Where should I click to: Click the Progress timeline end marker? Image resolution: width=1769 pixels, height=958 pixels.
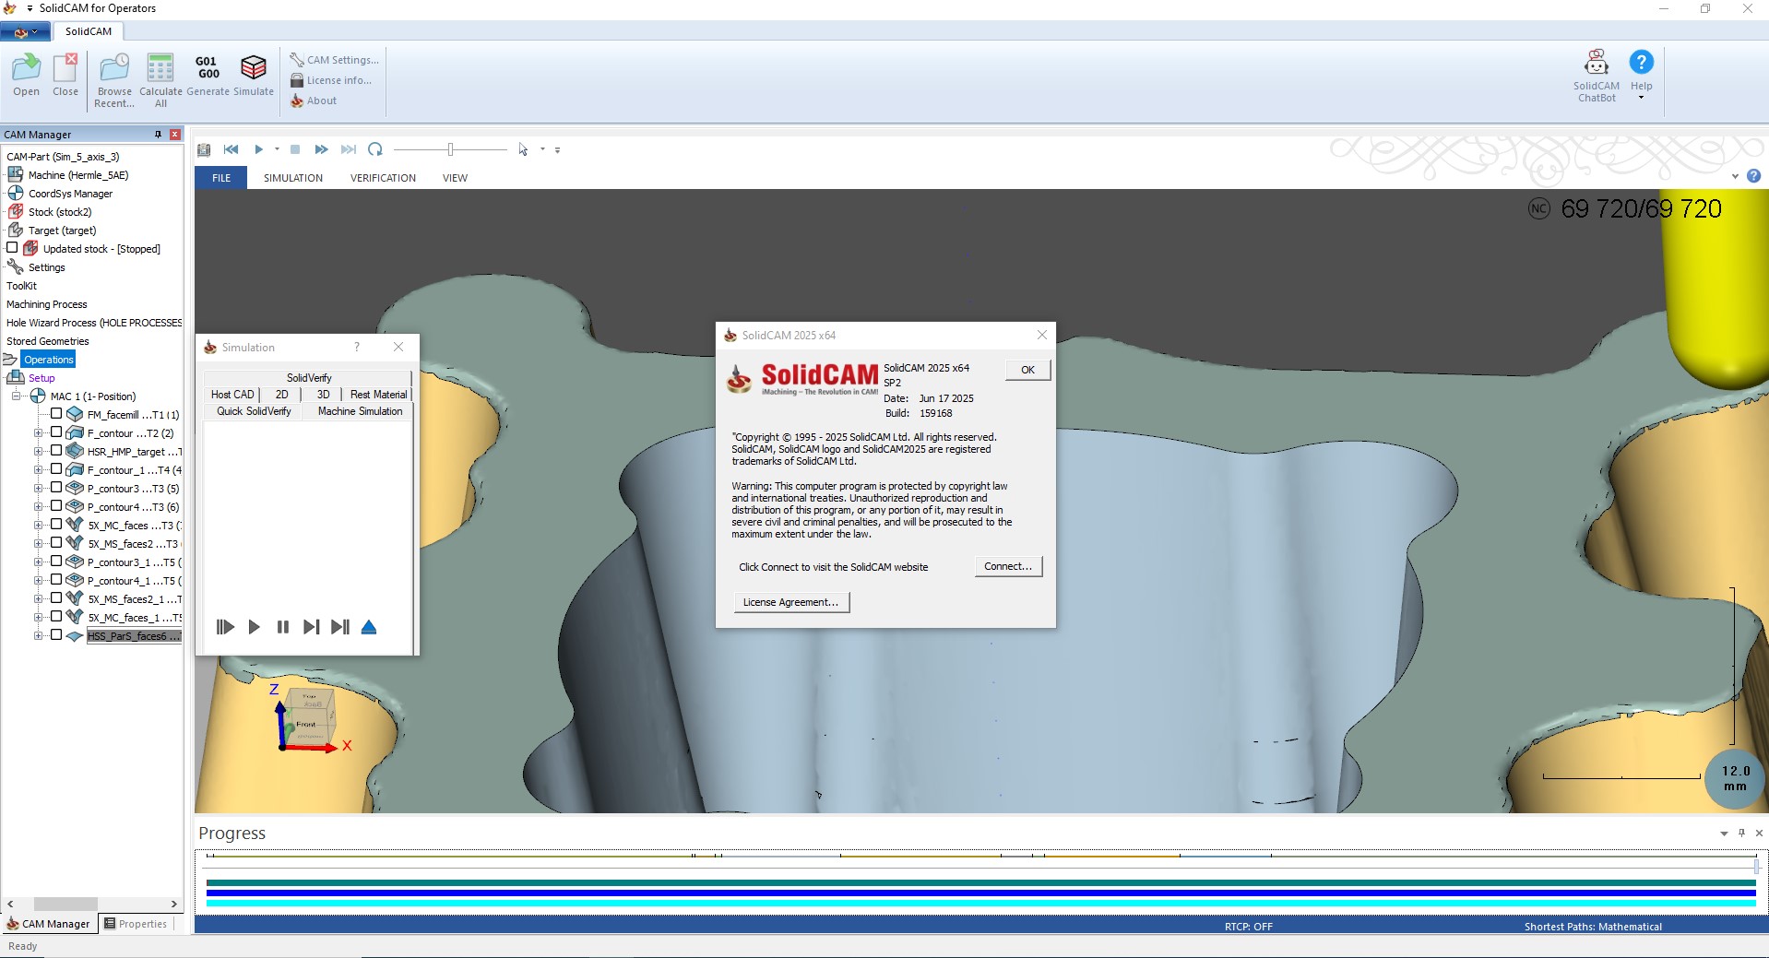pyautogui.click(x=1756, y=866)
